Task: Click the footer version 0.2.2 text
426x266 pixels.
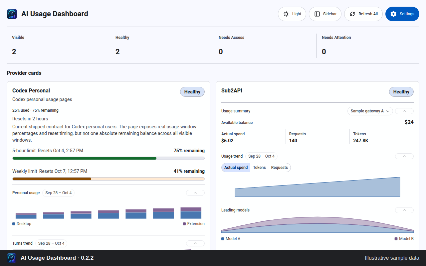Action: [x=87, y=258]
